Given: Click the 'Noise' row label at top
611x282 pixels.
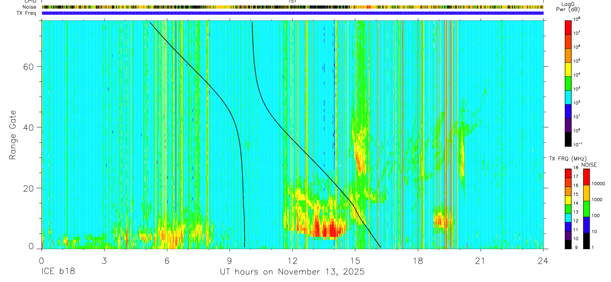Looking at the screenshot, I should coord(30,7).
